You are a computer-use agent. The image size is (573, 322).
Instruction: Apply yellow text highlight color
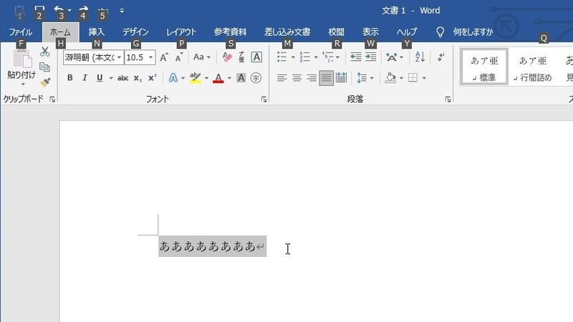point(196,78)
